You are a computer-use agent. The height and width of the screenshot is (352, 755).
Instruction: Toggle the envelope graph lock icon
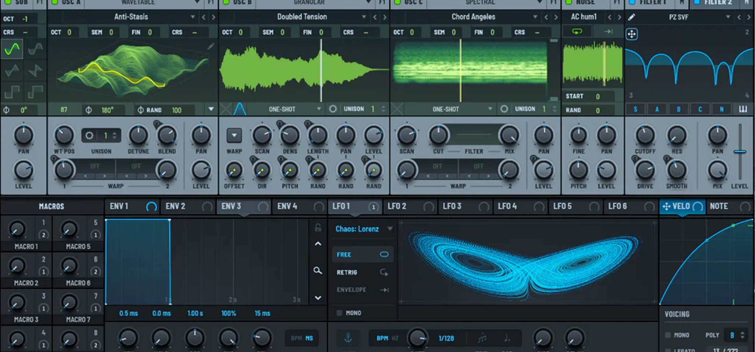pos(318,227)
